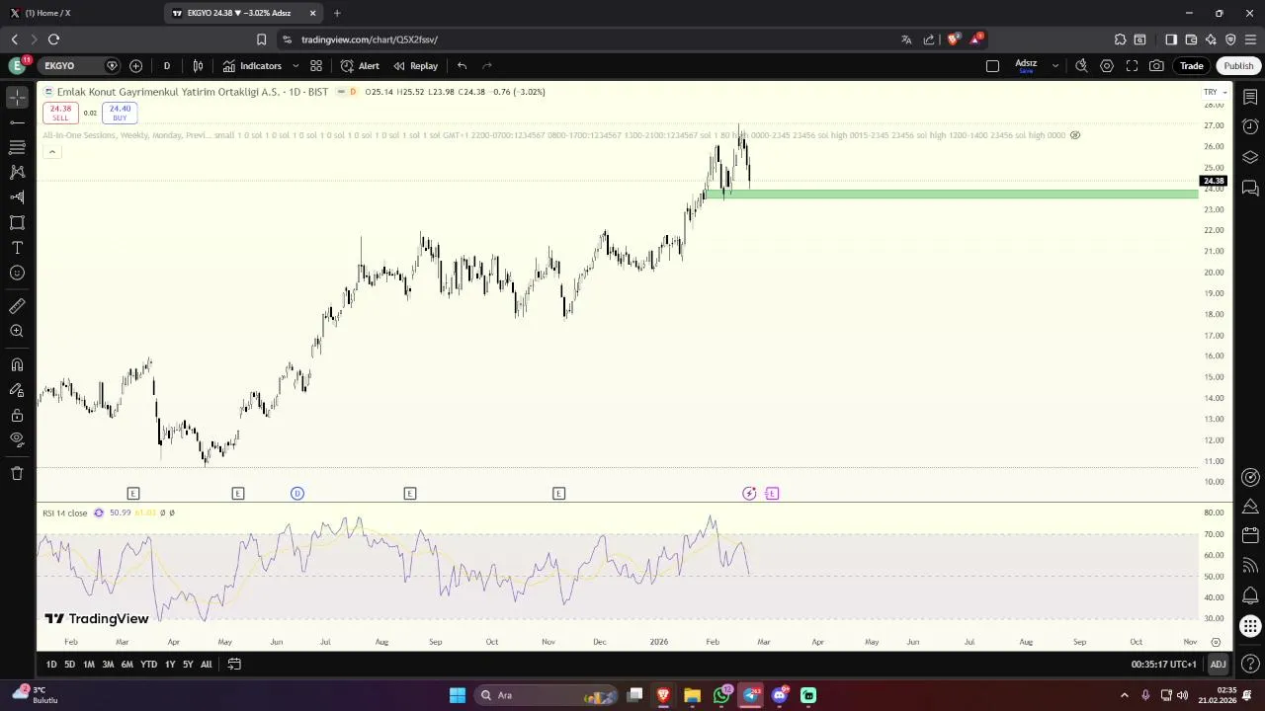Open the alerts clock panel icon

pyautogui.click(x=1250, y=126)
